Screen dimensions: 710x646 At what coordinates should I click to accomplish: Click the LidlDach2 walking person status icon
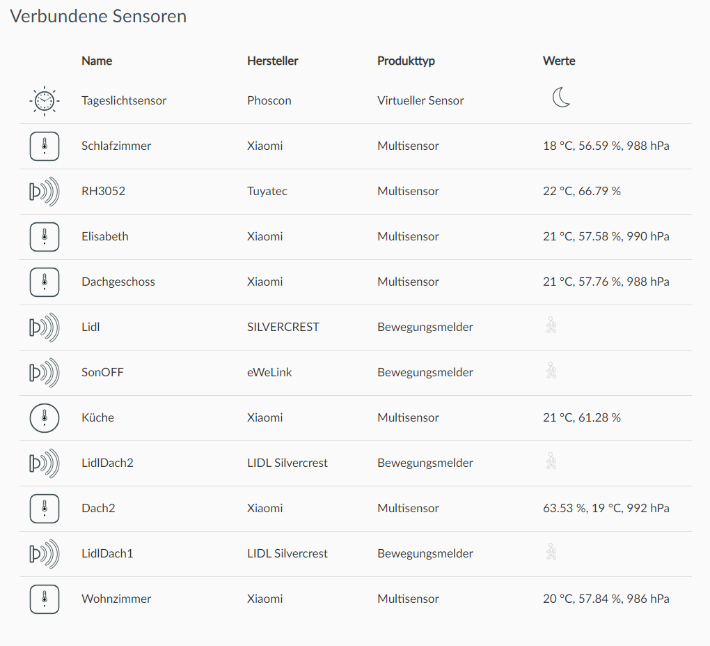pyautogui.click(x=551, y=461)
